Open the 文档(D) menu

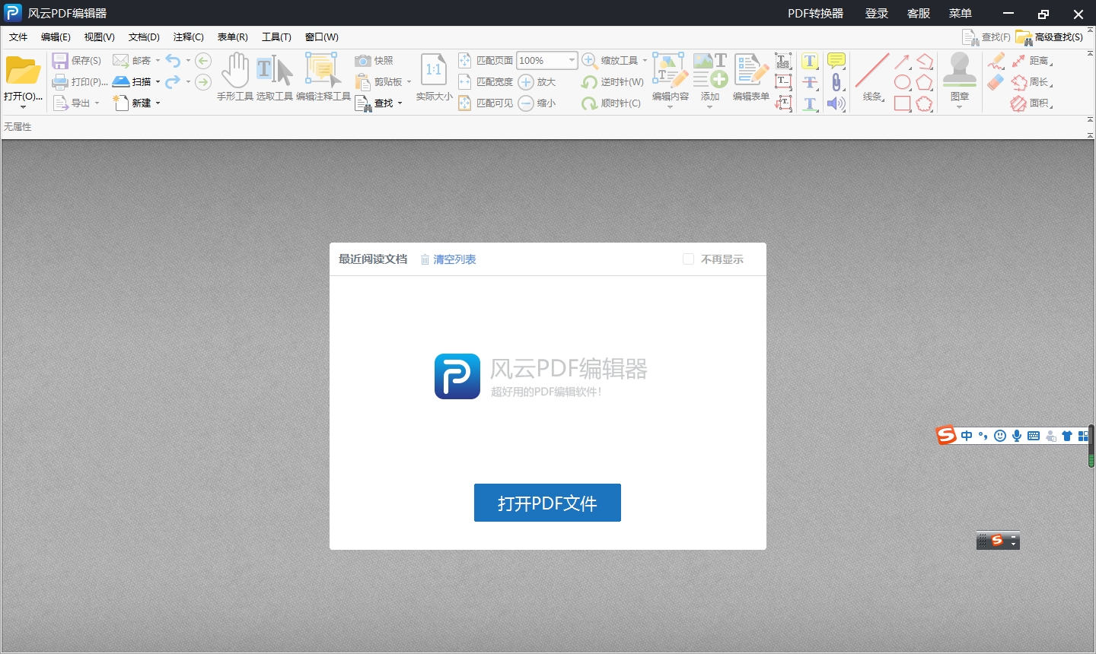(144, 37)
